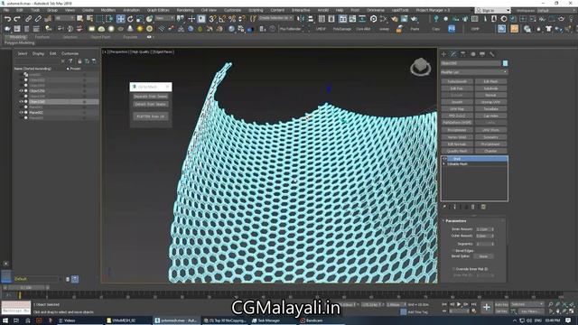The width and height of the screenshot is (578, 325).
Task: Open the Graph Editors menu
Action: click(x=158, y=10)
